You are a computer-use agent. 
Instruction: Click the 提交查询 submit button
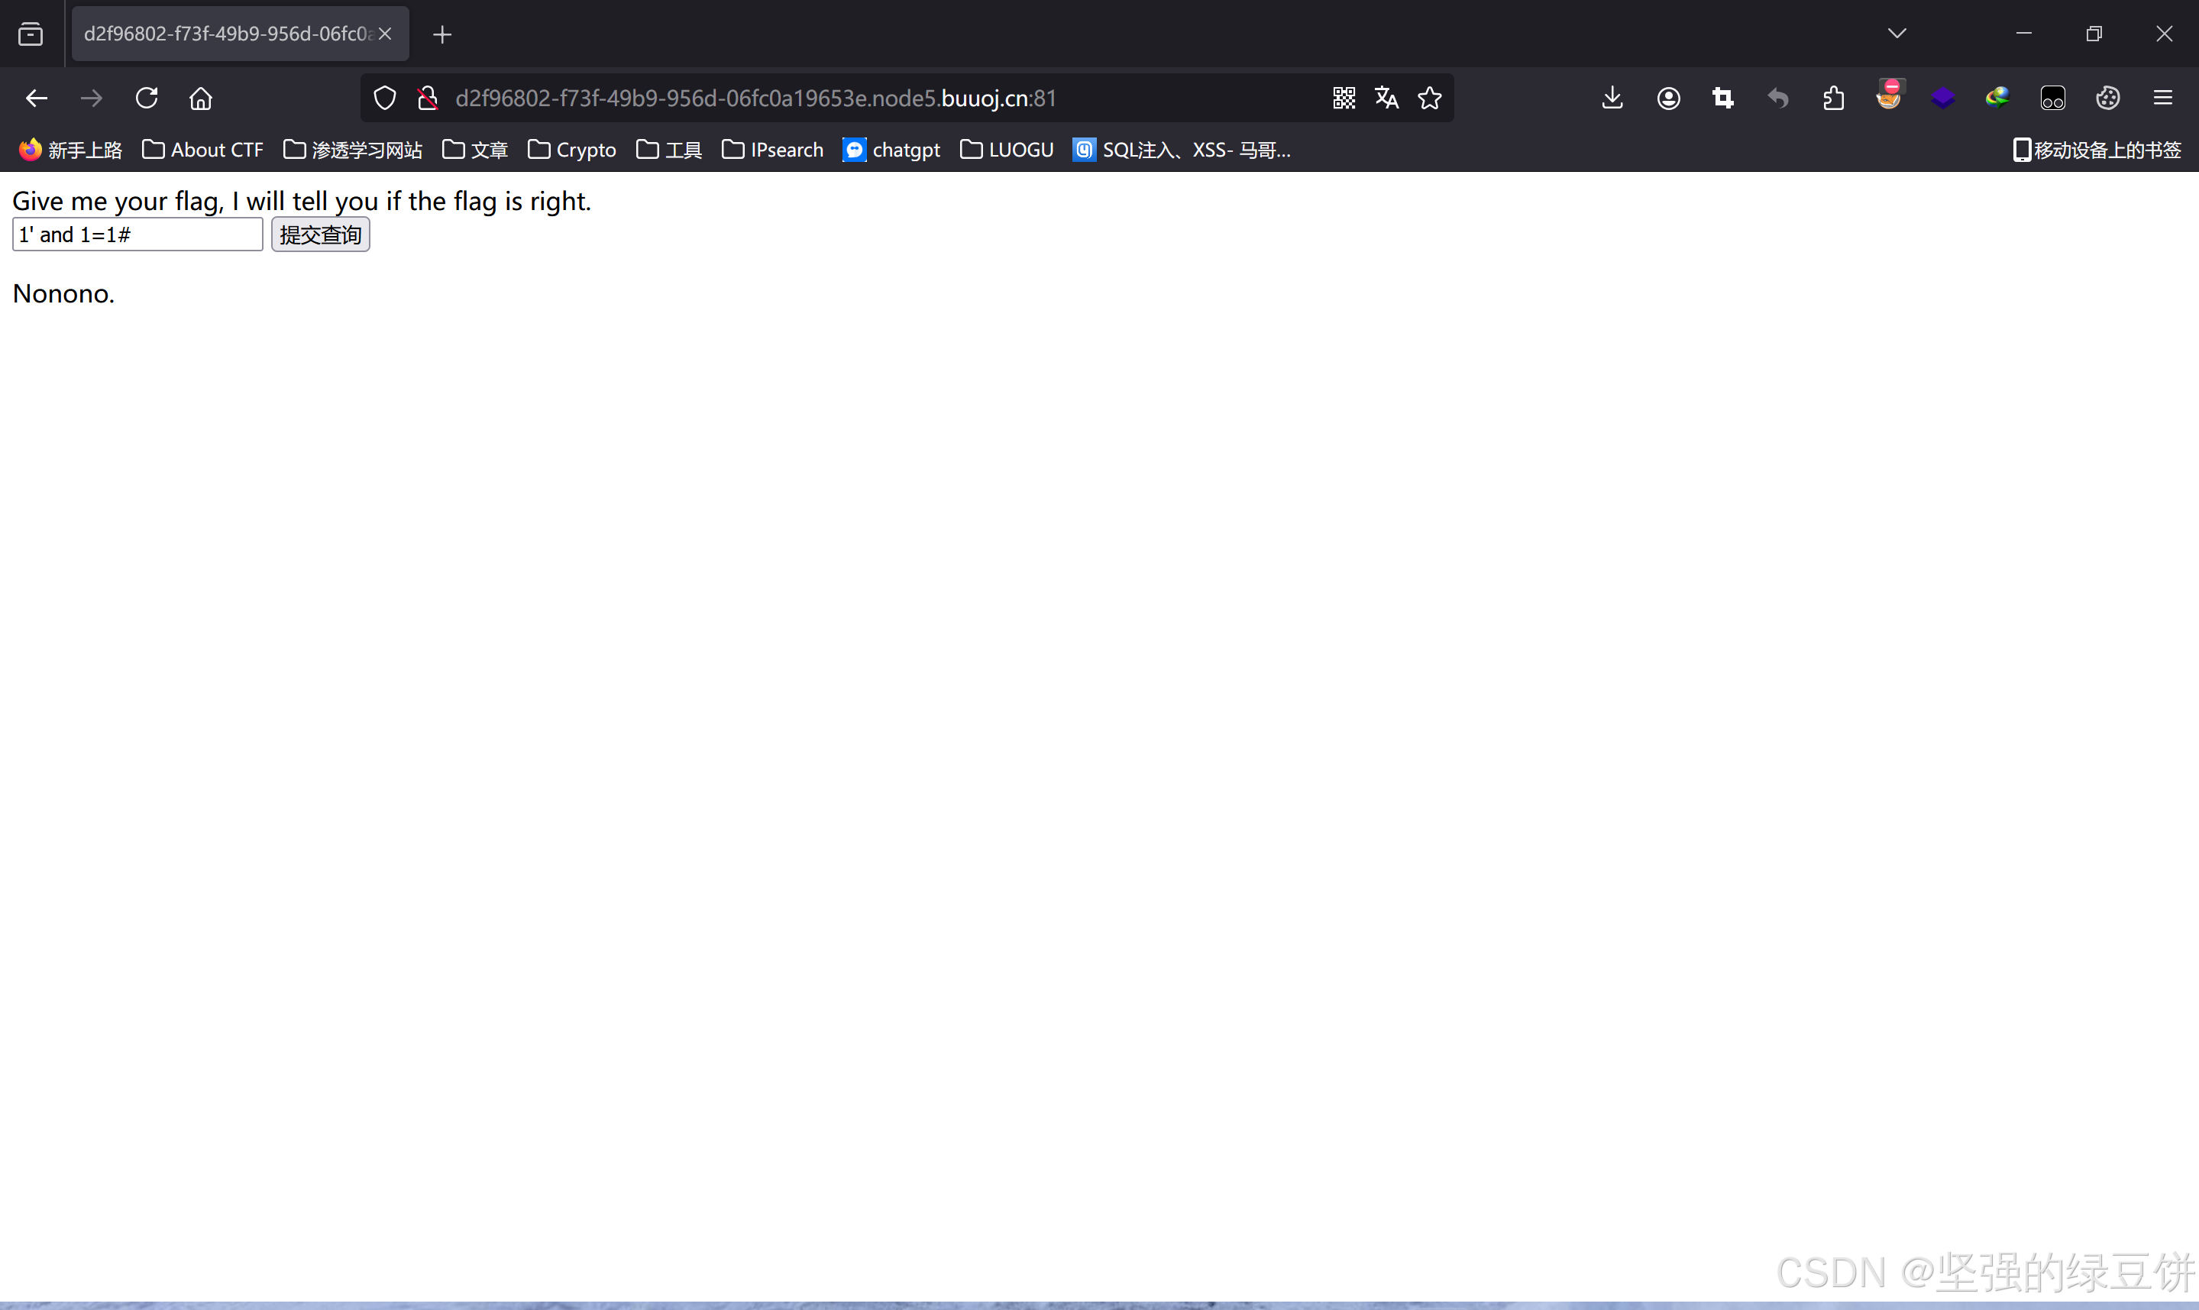coord(320,235)
